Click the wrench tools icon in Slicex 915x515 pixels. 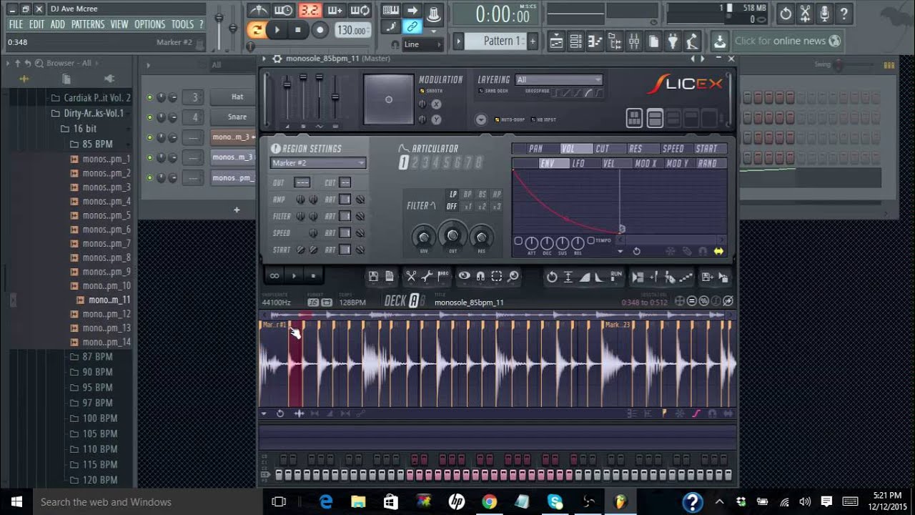(427, 276)
